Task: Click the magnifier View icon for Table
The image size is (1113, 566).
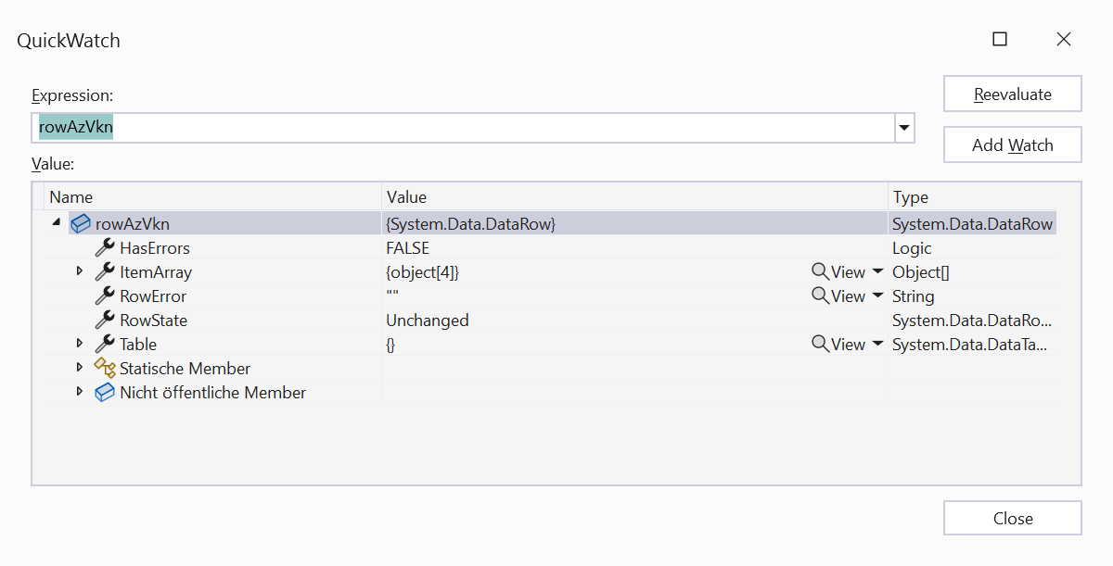Action: [820, 344]
